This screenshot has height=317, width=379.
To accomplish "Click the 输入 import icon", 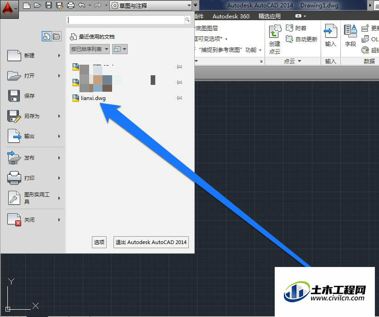I will pyautogui.click(x=330, y=35).
